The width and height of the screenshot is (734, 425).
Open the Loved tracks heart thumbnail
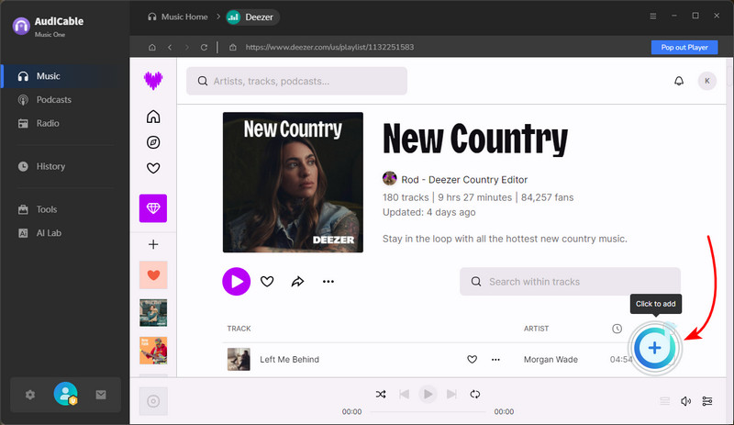[153, 275]
